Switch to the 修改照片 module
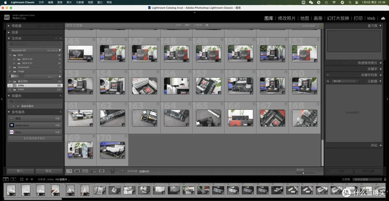389x201 pixels. (x=287, y=18)
